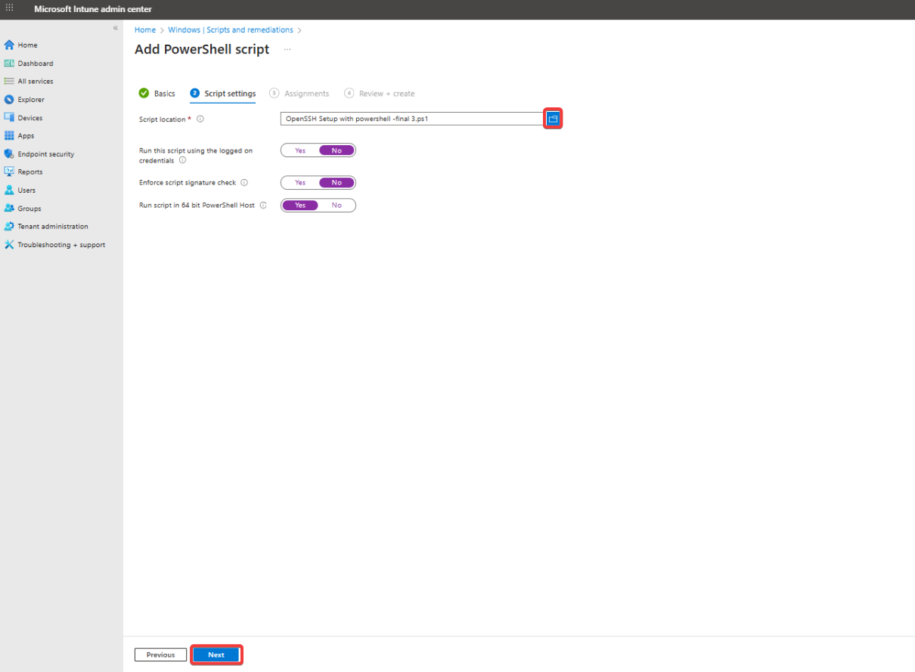
Task: Open Endpoint security shield icon
Action: [x=9, y=154]
